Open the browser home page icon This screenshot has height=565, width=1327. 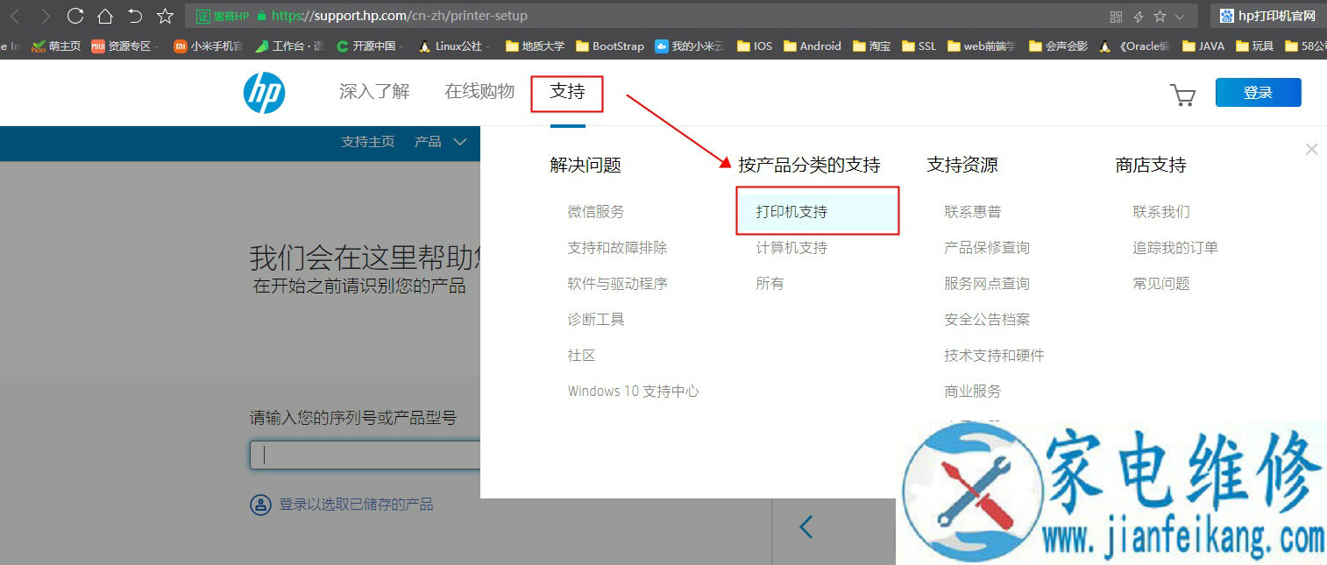(105, 16)
